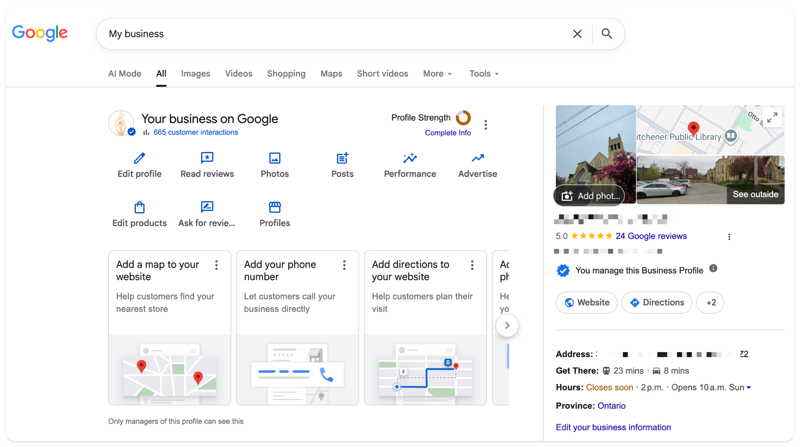Click the Directions button

[657, 302]
